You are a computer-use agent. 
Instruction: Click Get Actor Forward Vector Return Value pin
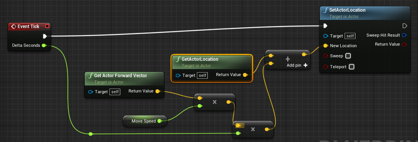(x=157, y=91)
